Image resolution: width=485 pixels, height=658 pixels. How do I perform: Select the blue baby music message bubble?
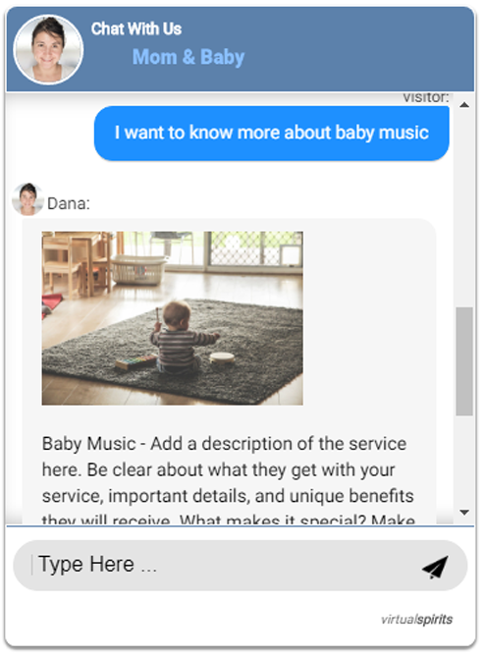pos(271,133)
